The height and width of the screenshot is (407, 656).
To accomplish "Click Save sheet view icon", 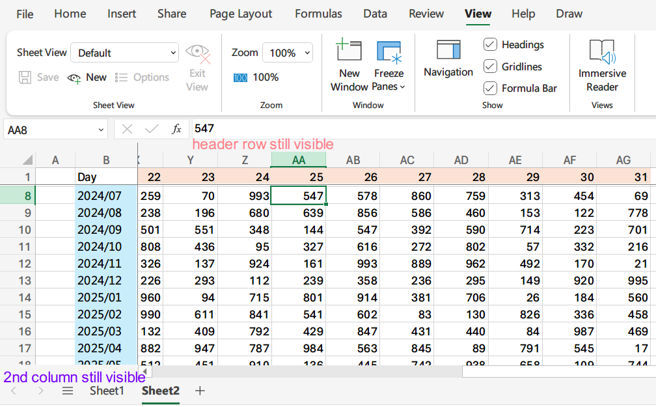I will [25, 77].
